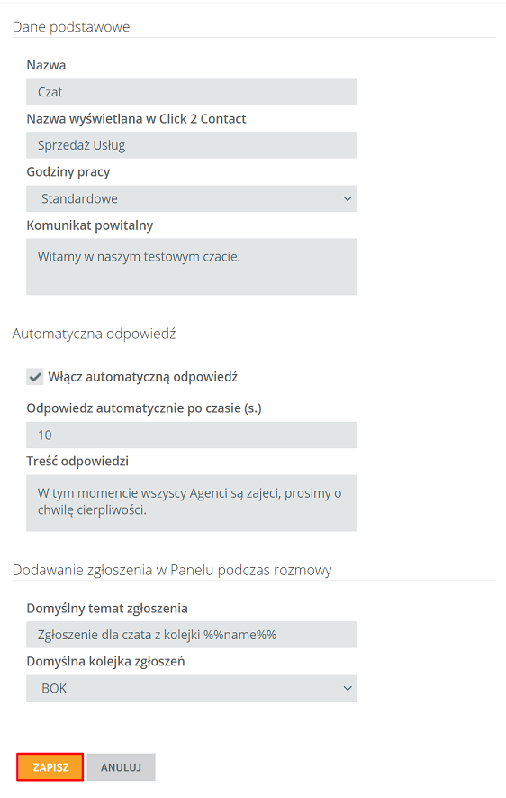Click the ZAPISZ save button
Screen dimensions: 506x798
coord(50,767)
